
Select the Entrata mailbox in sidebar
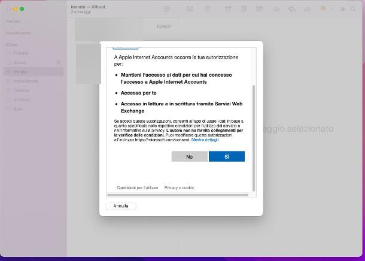34,53
